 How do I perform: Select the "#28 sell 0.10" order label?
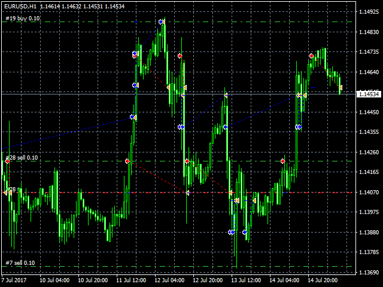point(22,158)
